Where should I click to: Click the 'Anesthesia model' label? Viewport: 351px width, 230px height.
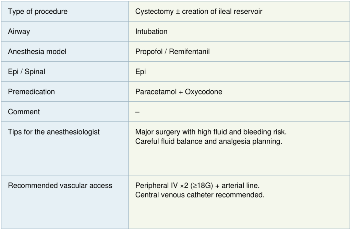point(37,52)
